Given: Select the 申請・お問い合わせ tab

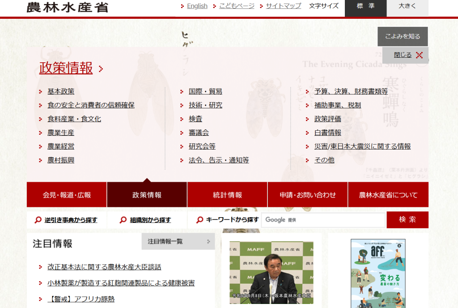Looking at the screenshot, I should (308, 195).
